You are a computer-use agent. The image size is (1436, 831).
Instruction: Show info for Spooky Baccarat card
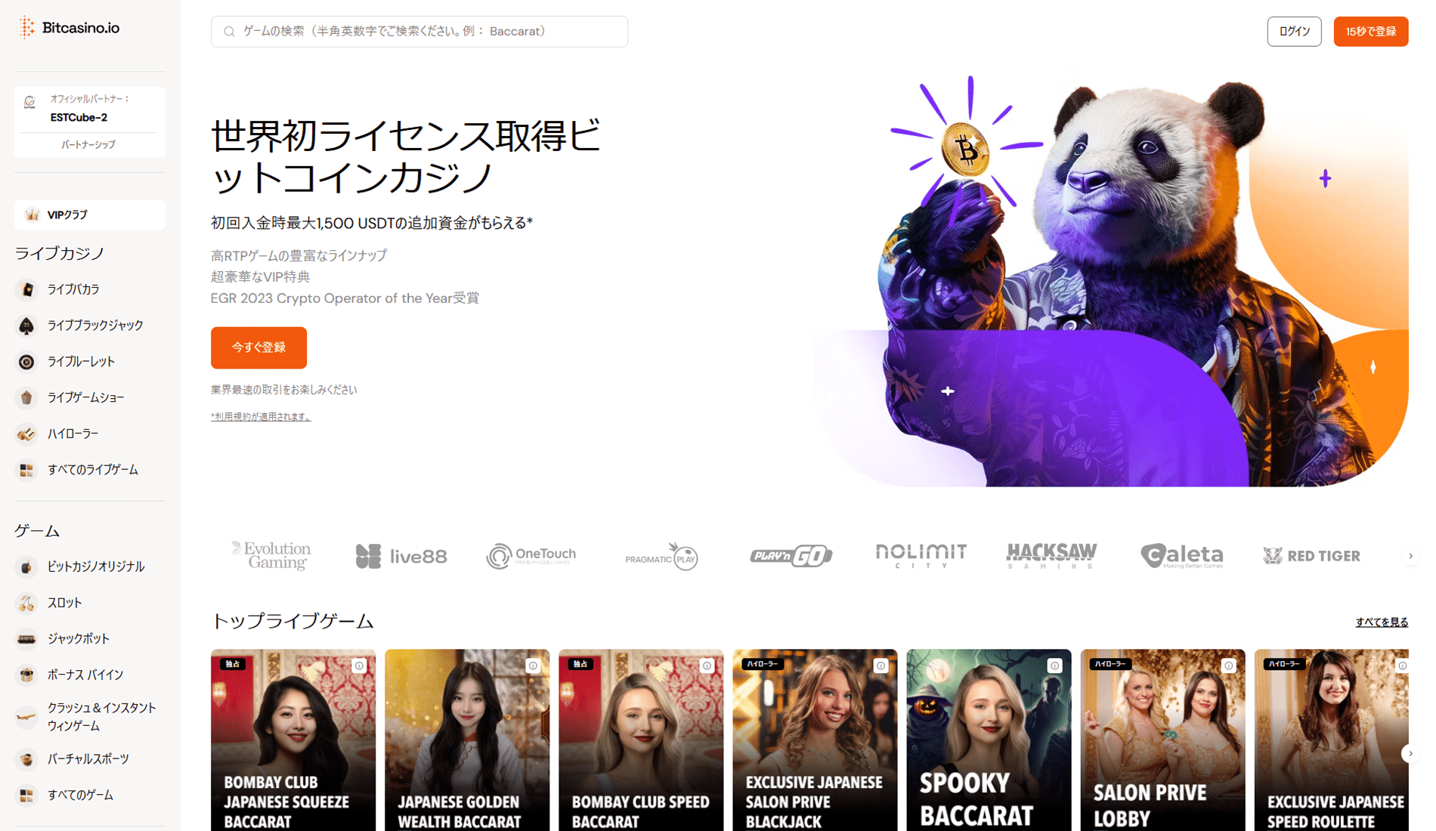point(1055,666)
